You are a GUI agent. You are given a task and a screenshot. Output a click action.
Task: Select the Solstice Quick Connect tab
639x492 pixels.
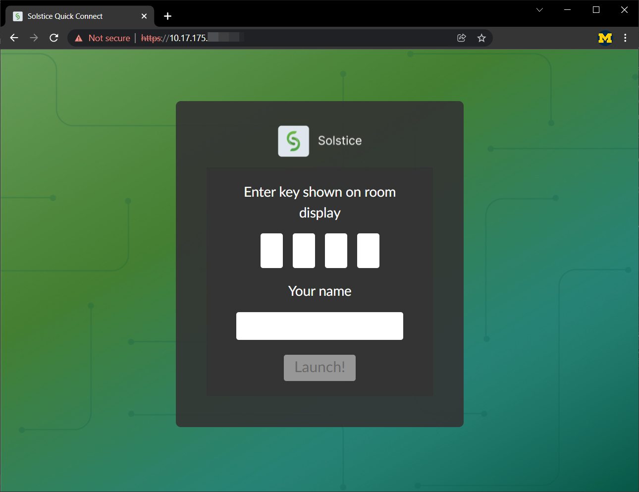pos(74,16)
